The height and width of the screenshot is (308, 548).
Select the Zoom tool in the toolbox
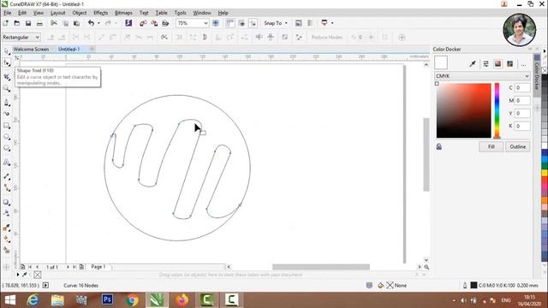pyautogui.click(x=7, y=88)
